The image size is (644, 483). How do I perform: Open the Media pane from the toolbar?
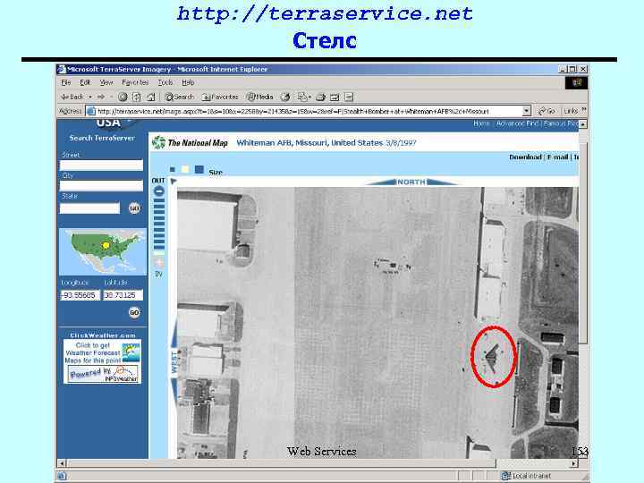260,97
